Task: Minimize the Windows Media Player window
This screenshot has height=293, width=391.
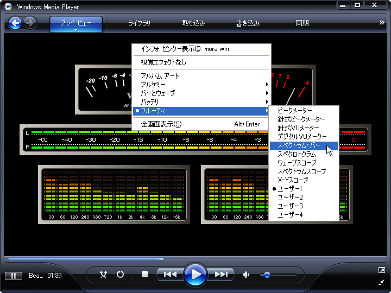Action: point(343,5)
